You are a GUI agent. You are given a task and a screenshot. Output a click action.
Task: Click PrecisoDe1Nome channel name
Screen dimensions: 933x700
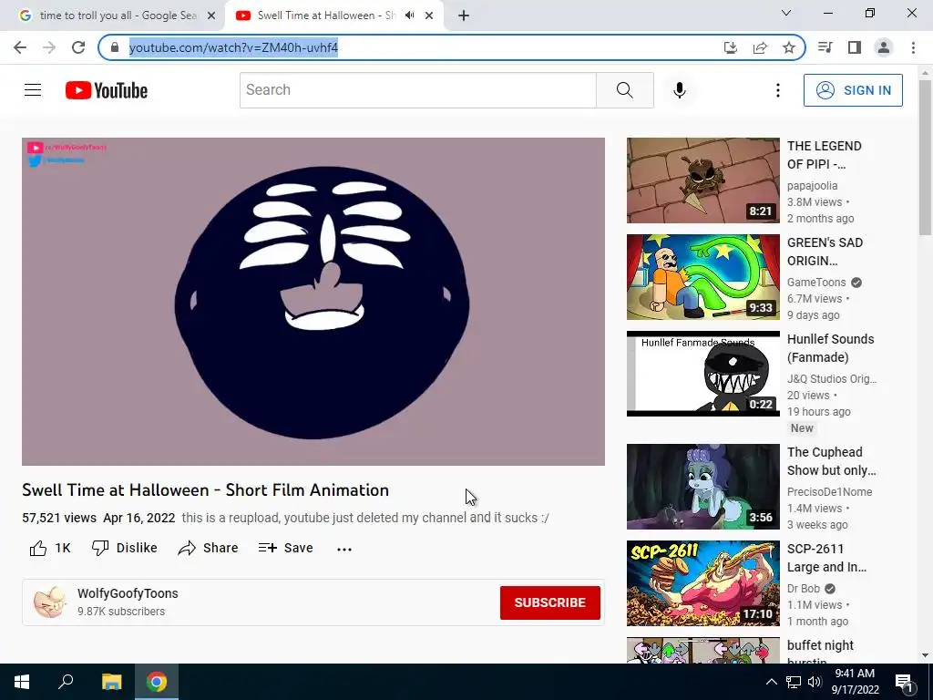829,491
